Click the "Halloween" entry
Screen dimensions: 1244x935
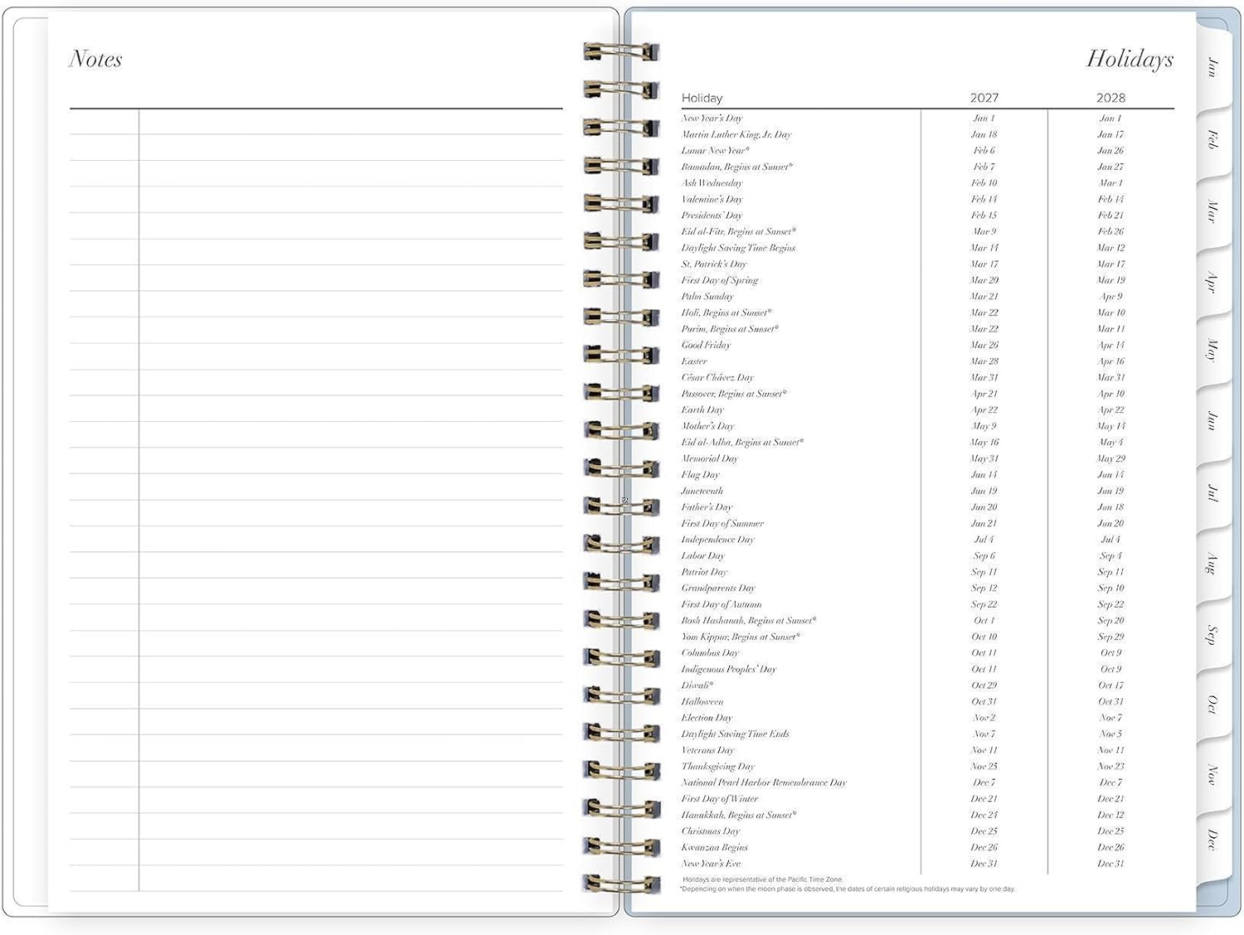(702, 701)
